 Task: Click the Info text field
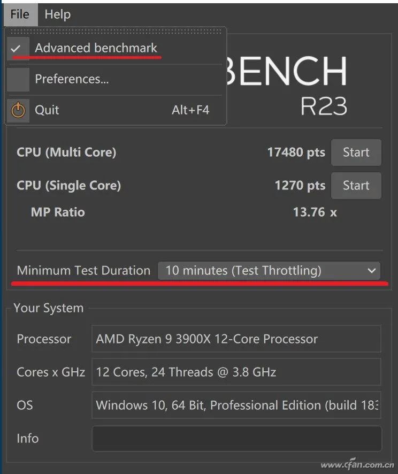click(x=236, y=439)
